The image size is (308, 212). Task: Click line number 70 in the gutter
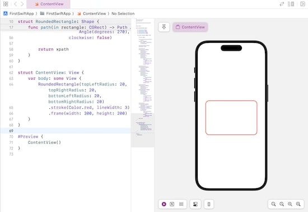pyautogui.click(x=11, y=137)
